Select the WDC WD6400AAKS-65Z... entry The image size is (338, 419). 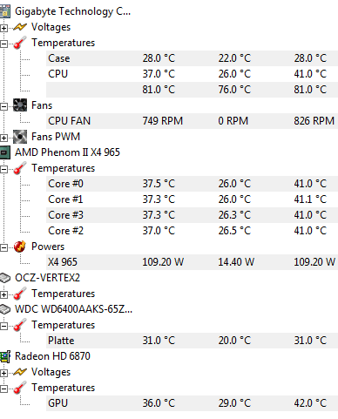tap(73, 309)
